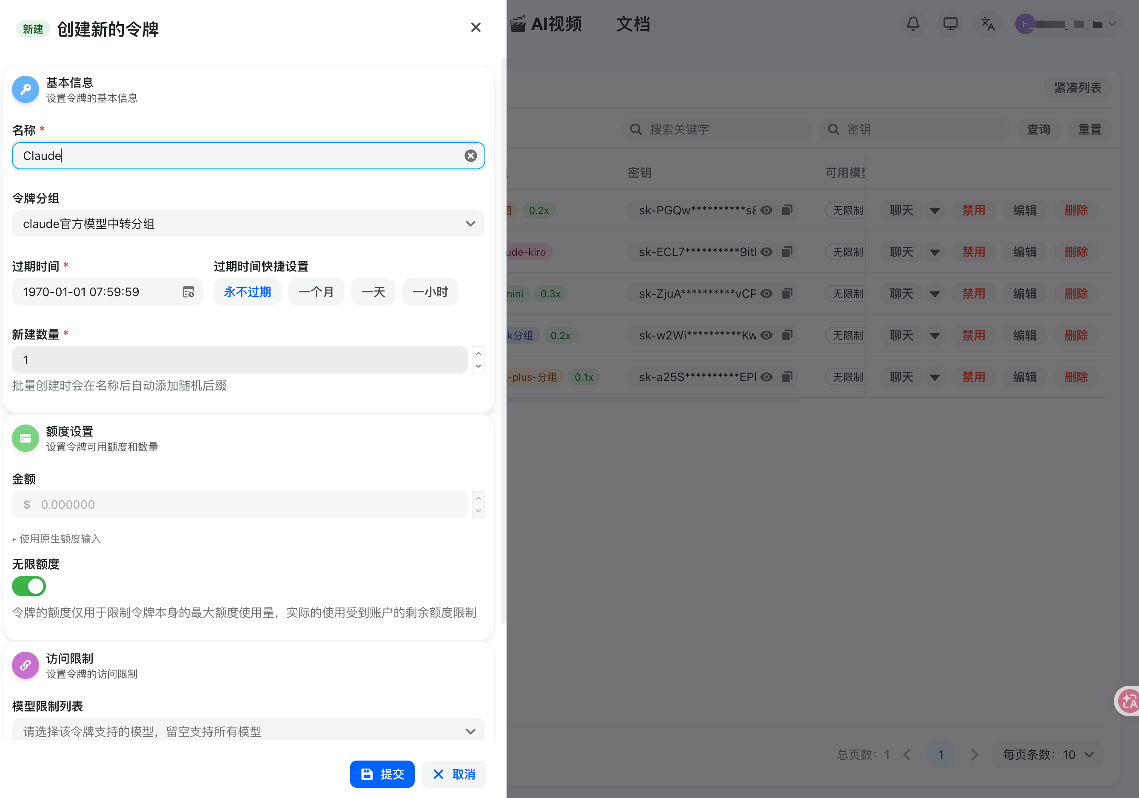Select page 1 in pagination
Viewport: 1139px width, 798px height.
(x=940, y=755)
